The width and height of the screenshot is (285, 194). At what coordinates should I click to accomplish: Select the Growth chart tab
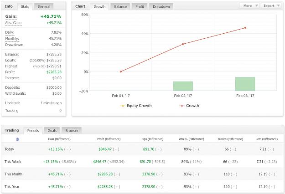tap(99, 6)
